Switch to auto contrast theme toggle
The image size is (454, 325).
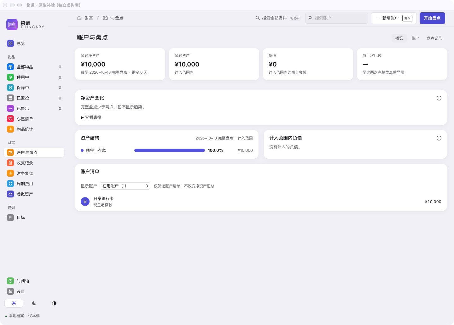point(54,303)
